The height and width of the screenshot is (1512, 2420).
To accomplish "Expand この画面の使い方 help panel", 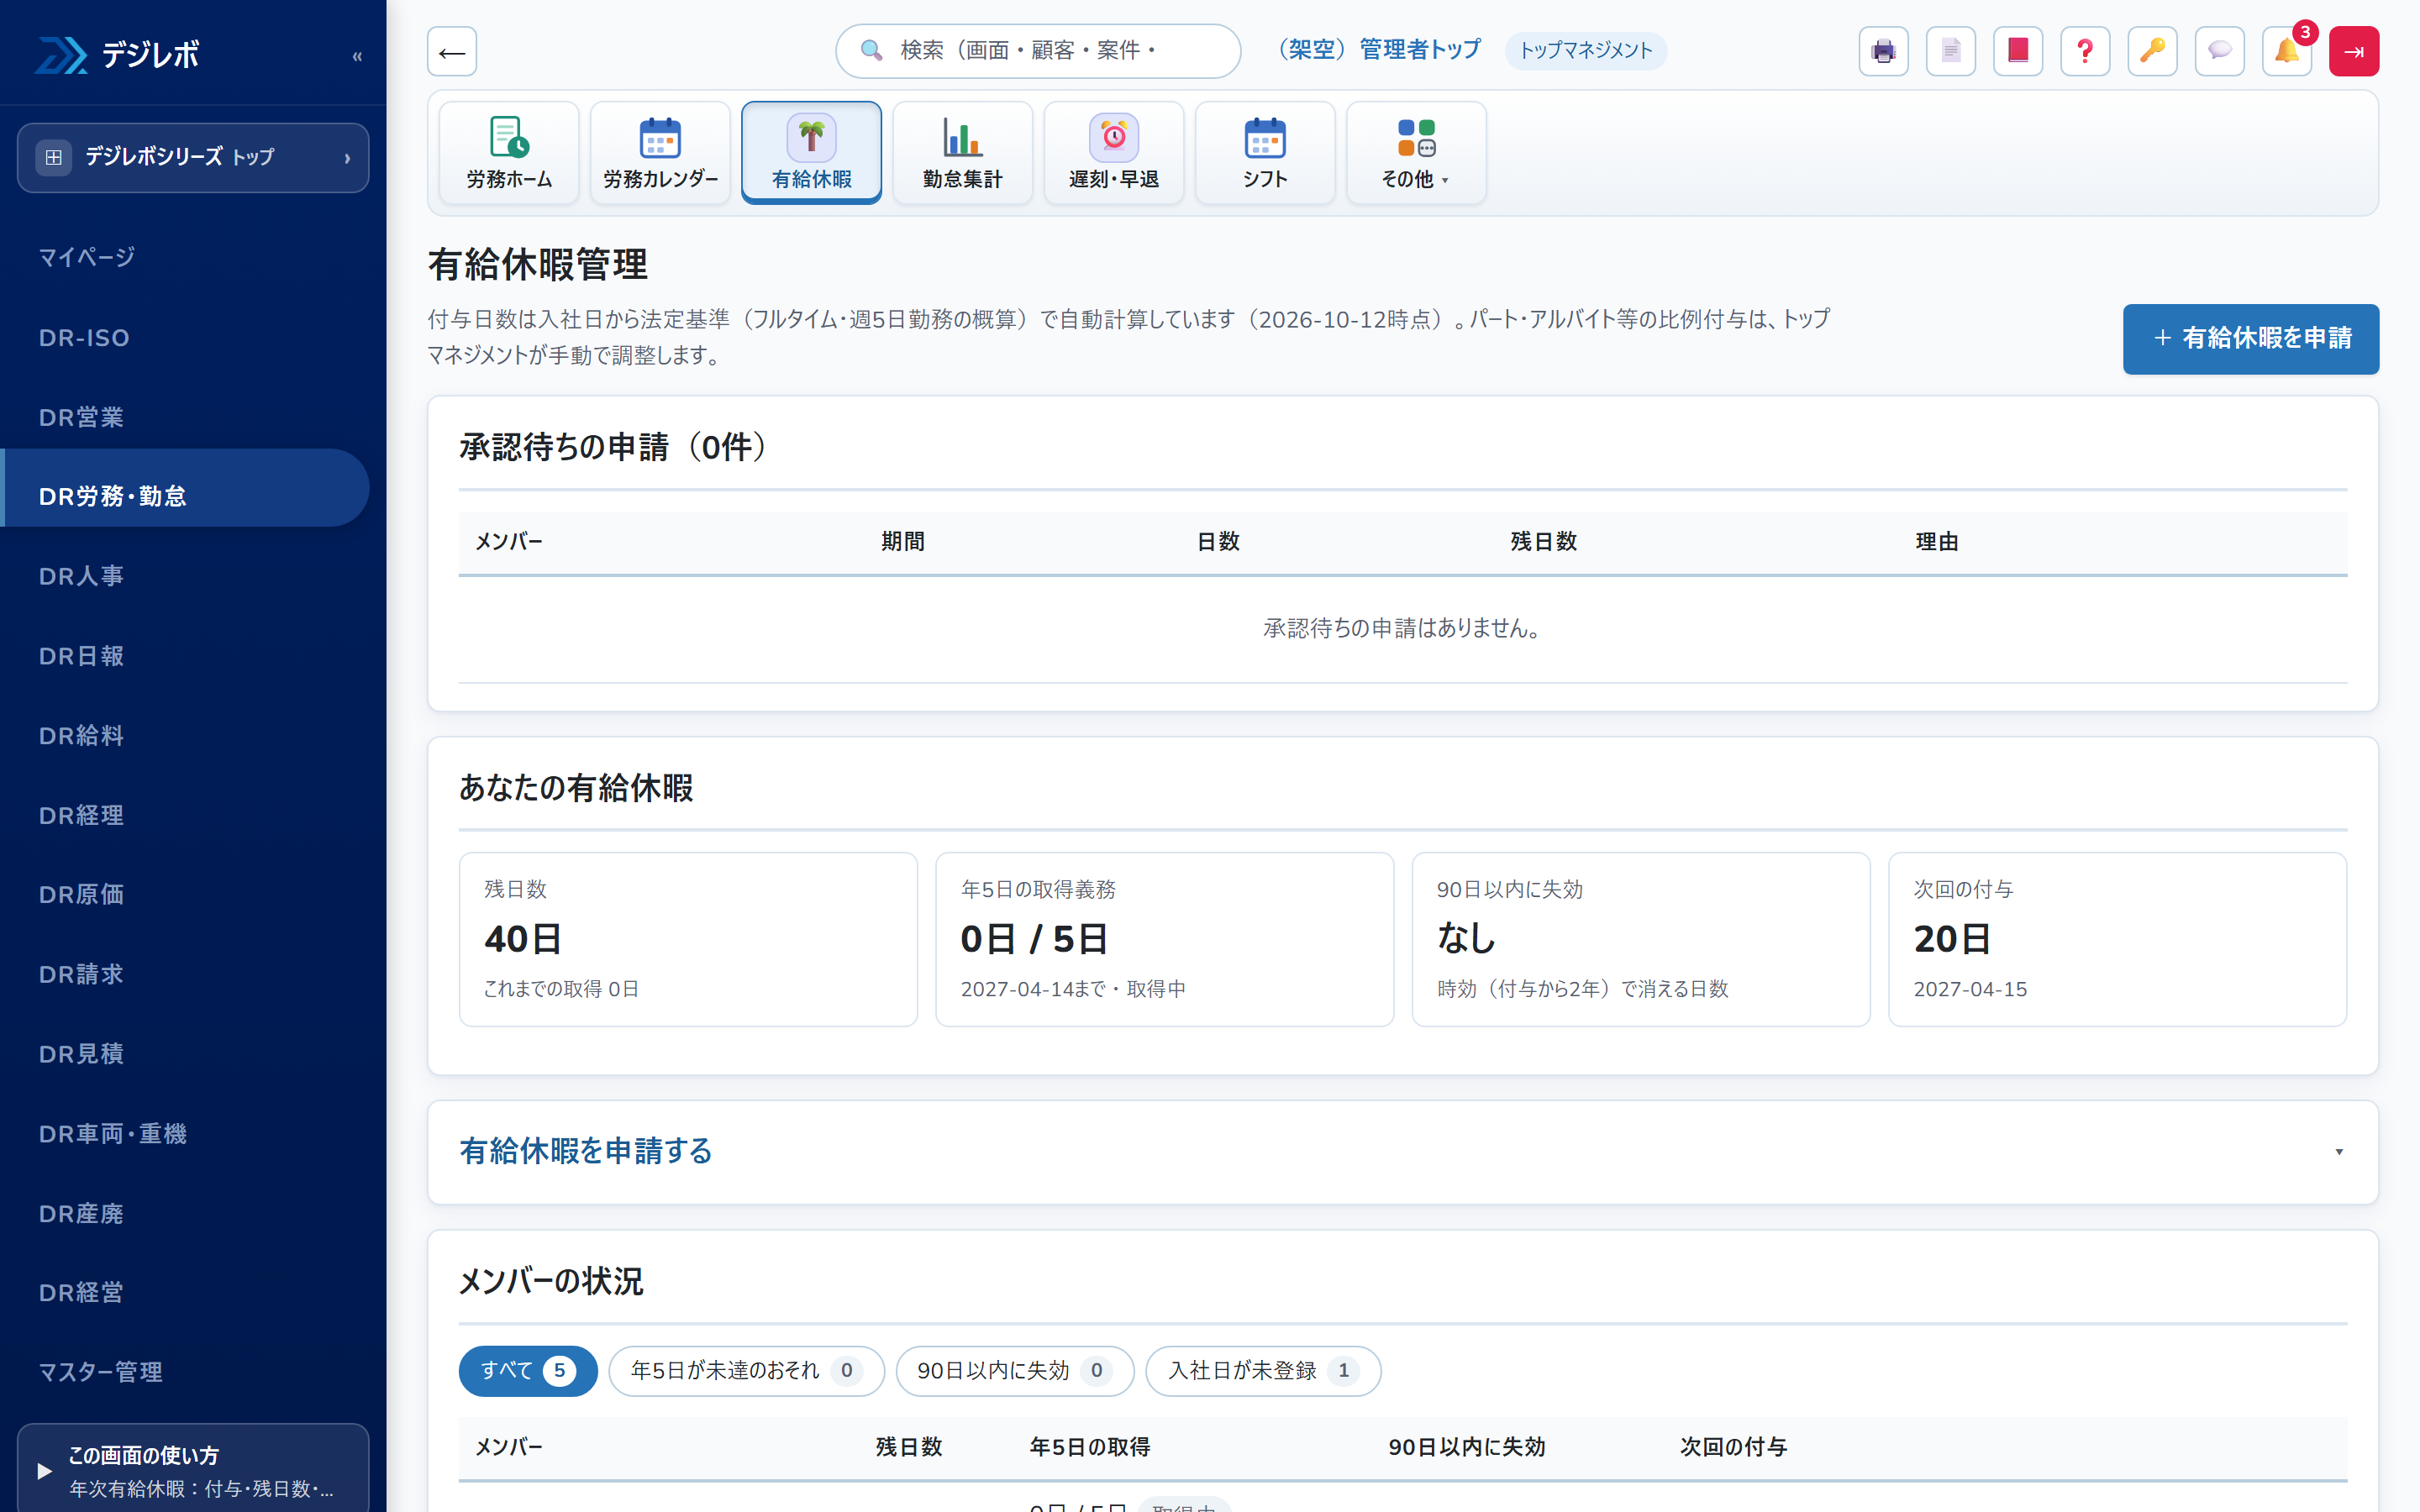I will point(193,1469).
